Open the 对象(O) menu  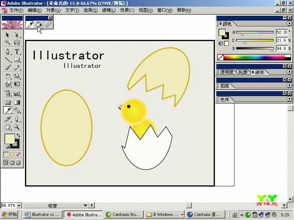pyautogui.click(x=53, y=10)
